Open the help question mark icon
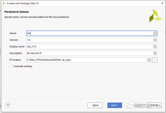The image size is (166, 113). click(8, 105)
